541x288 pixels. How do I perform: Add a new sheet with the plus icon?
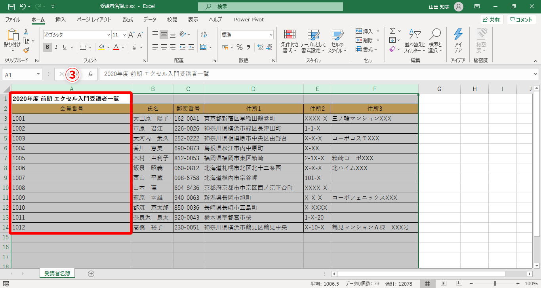(91, 273)
